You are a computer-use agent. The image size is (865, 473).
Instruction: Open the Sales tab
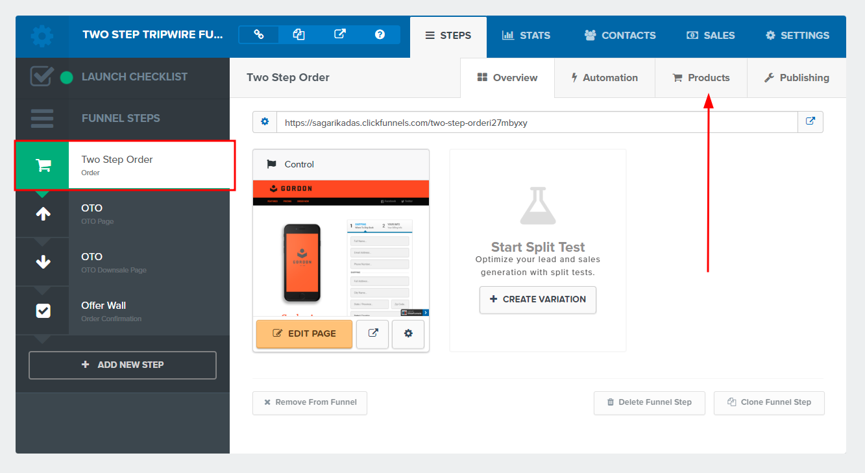click(711, 36)
